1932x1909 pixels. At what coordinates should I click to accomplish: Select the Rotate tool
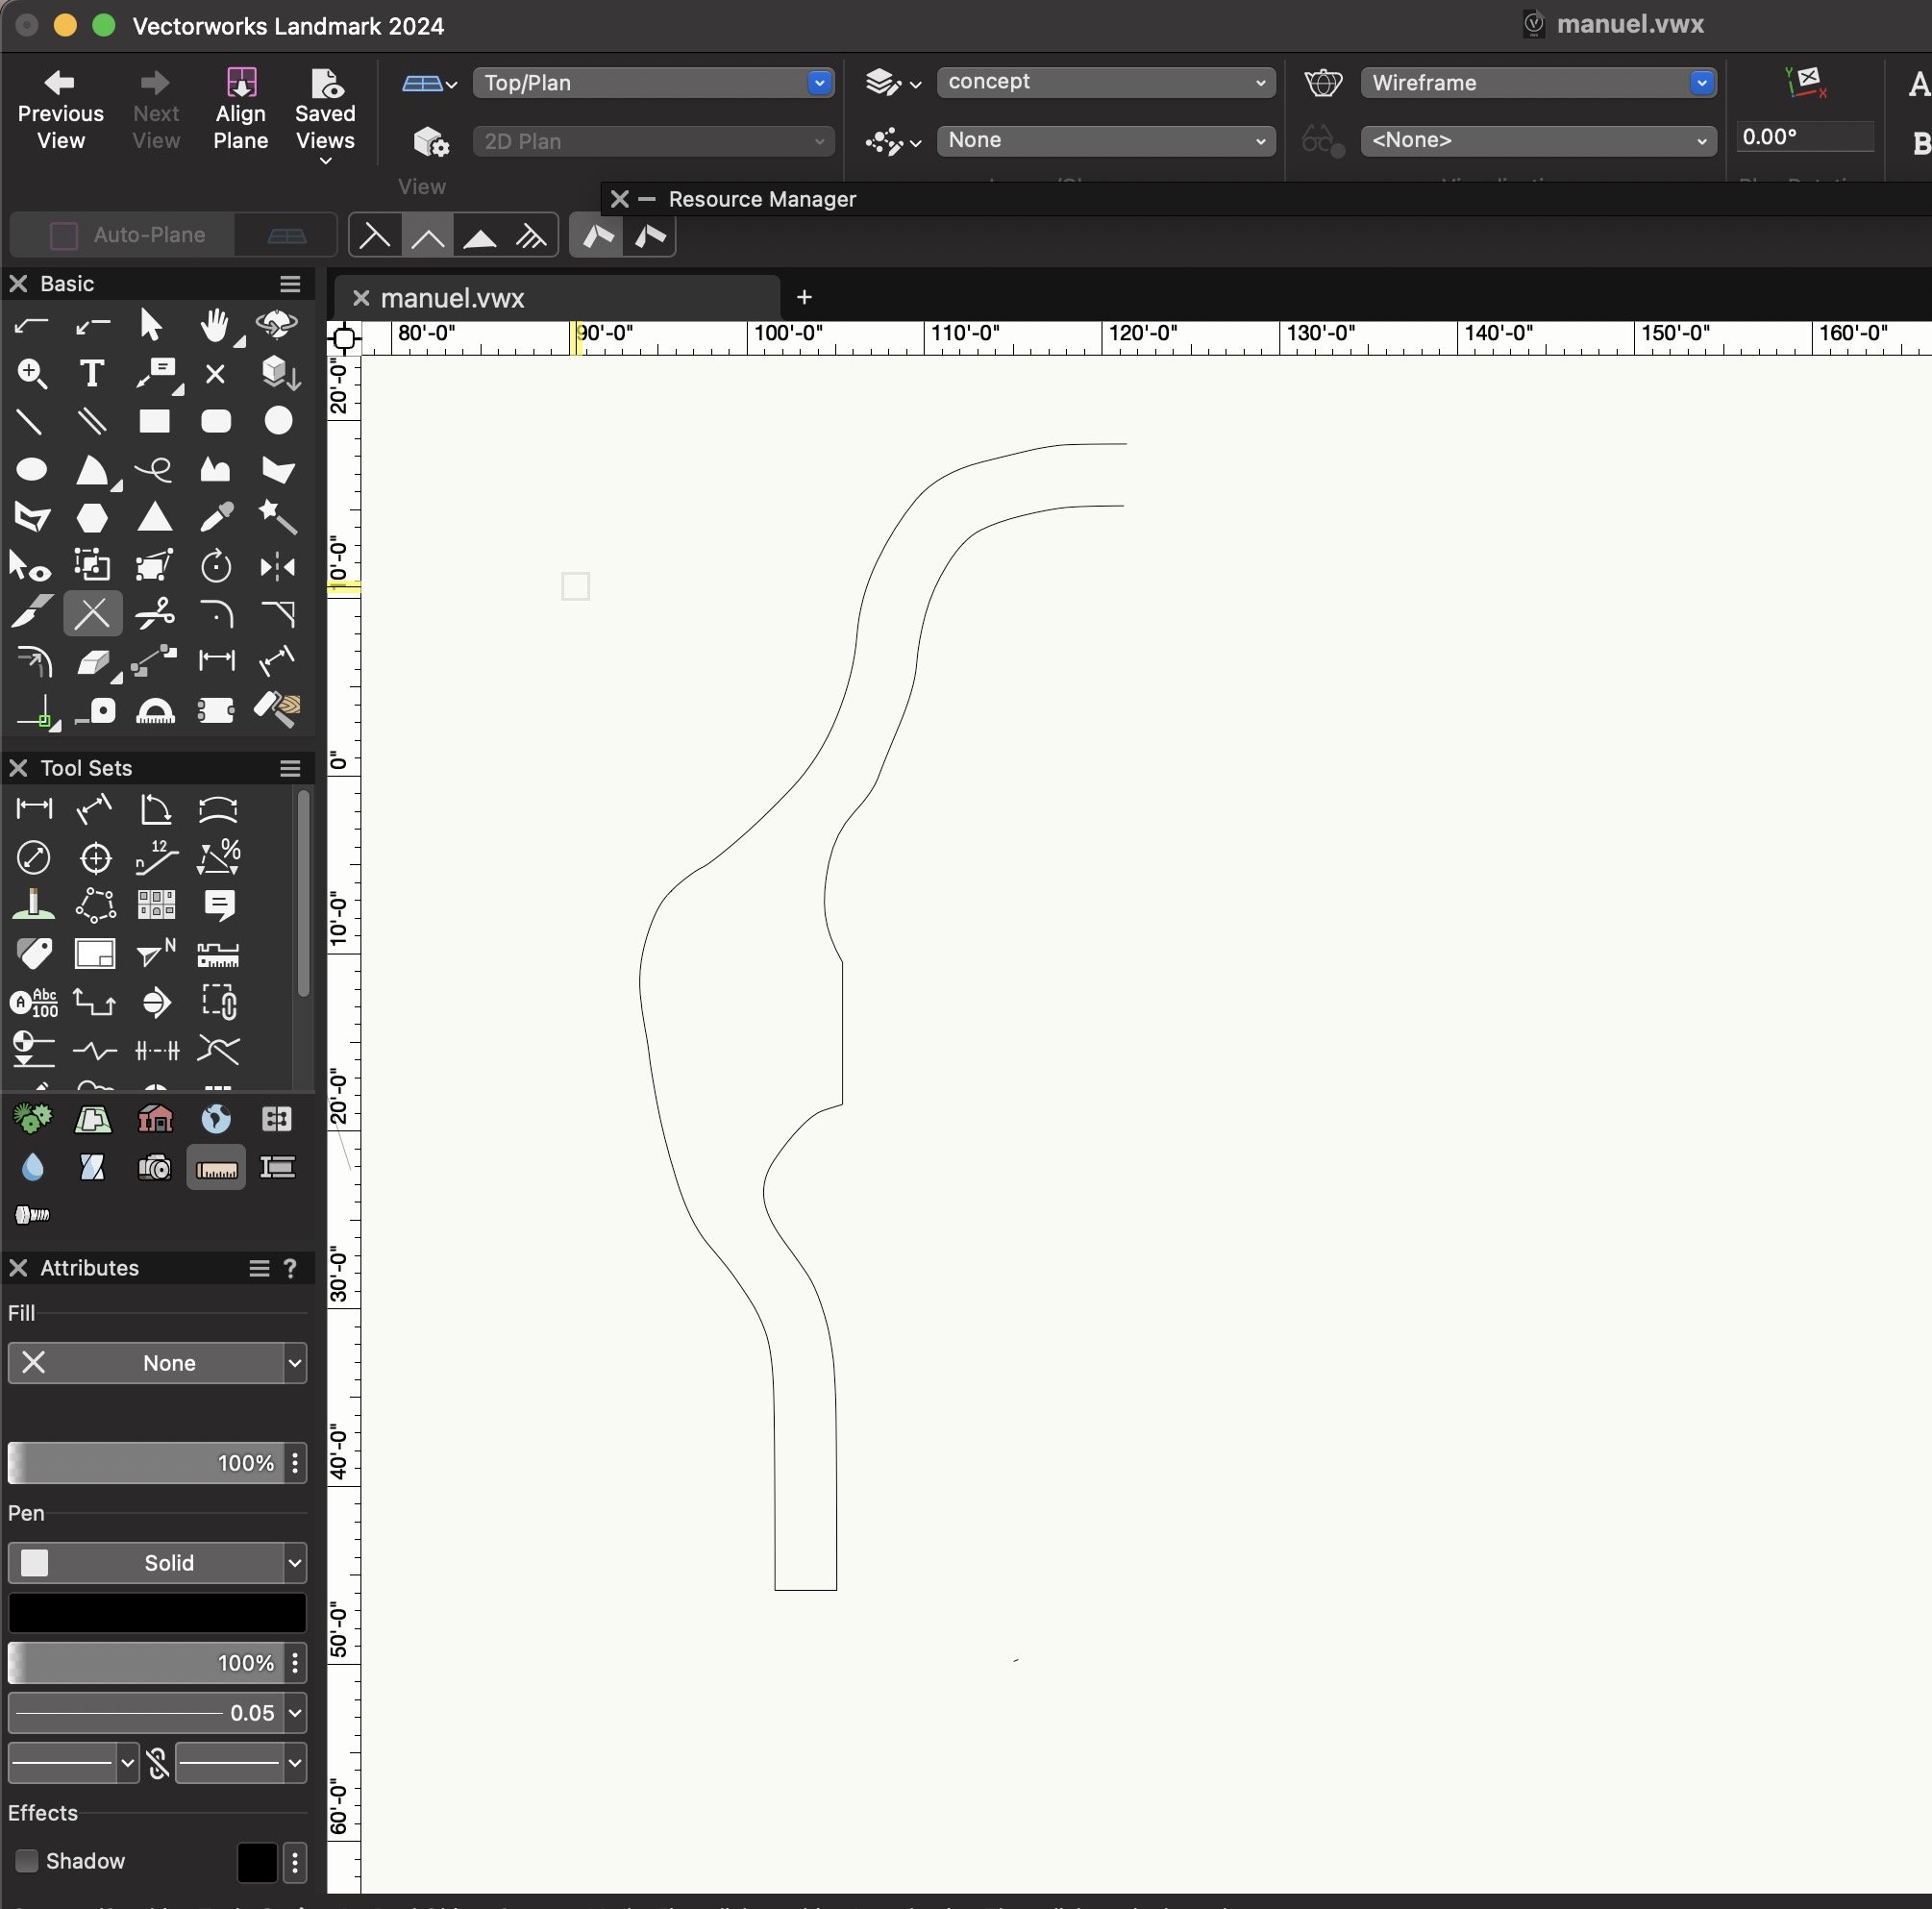(215, 566)
